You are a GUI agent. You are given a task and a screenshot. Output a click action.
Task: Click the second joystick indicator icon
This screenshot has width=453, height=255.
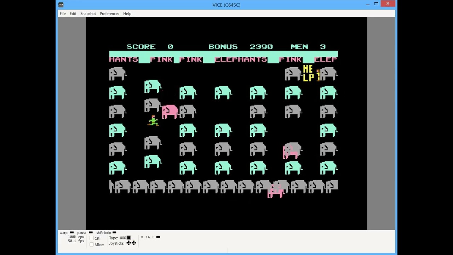[x=134, y=243]
